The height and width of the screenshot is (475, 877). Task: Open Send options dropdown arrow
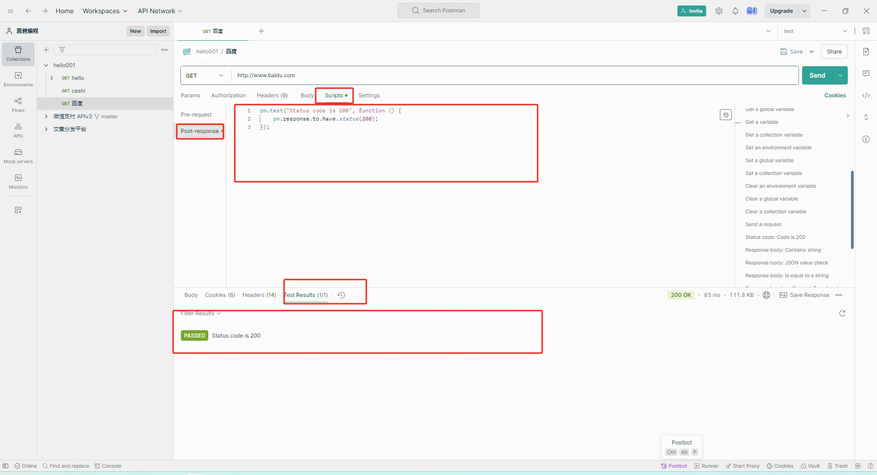tap(840, 75)
